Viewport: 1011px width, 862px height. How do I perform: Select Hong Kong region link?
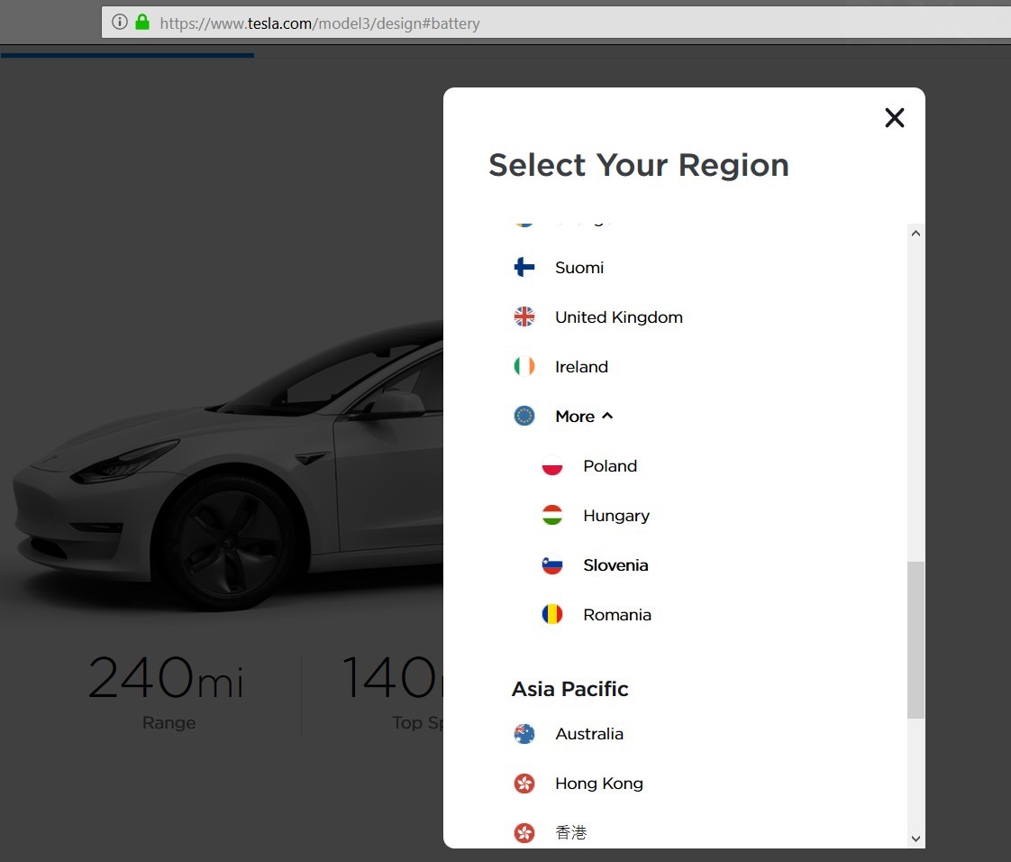[x=598, y=784]
